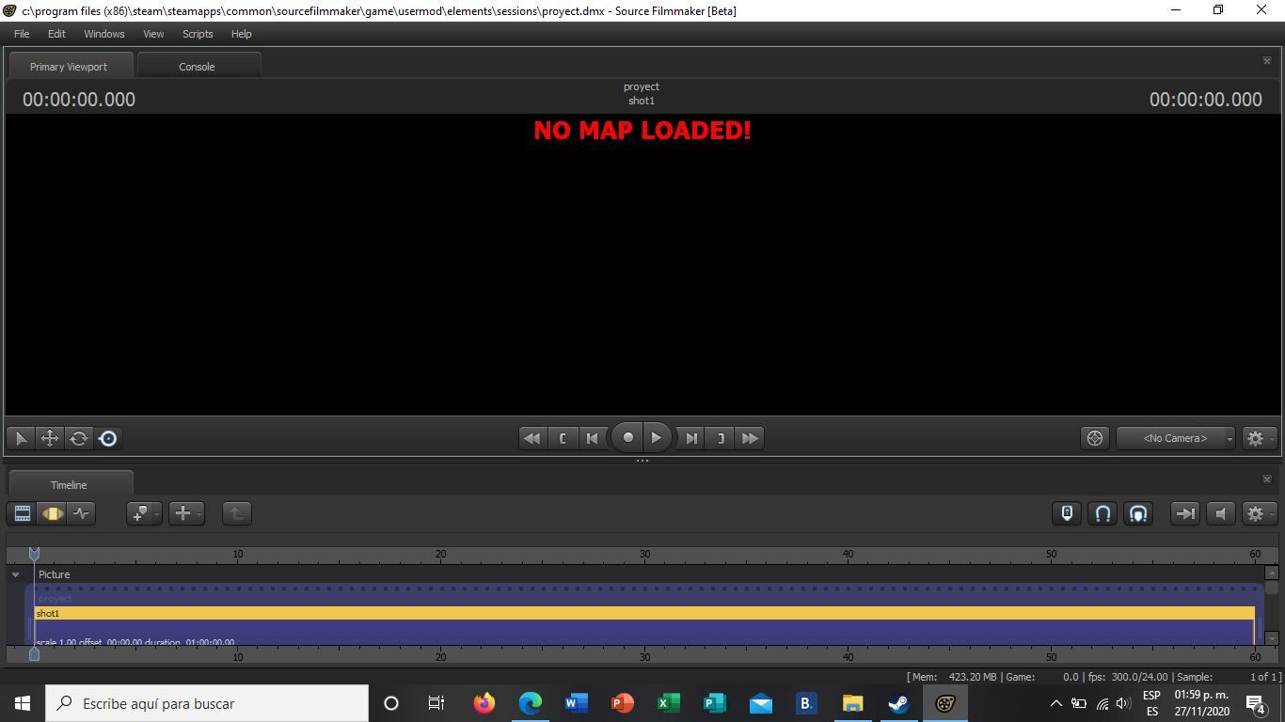
Task: Open Steam from the taskbar
Action: (899, 703)
